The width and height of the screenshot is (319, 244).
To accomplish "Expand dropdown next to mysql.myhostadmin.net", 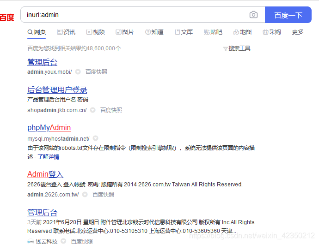I will (95, 138).
